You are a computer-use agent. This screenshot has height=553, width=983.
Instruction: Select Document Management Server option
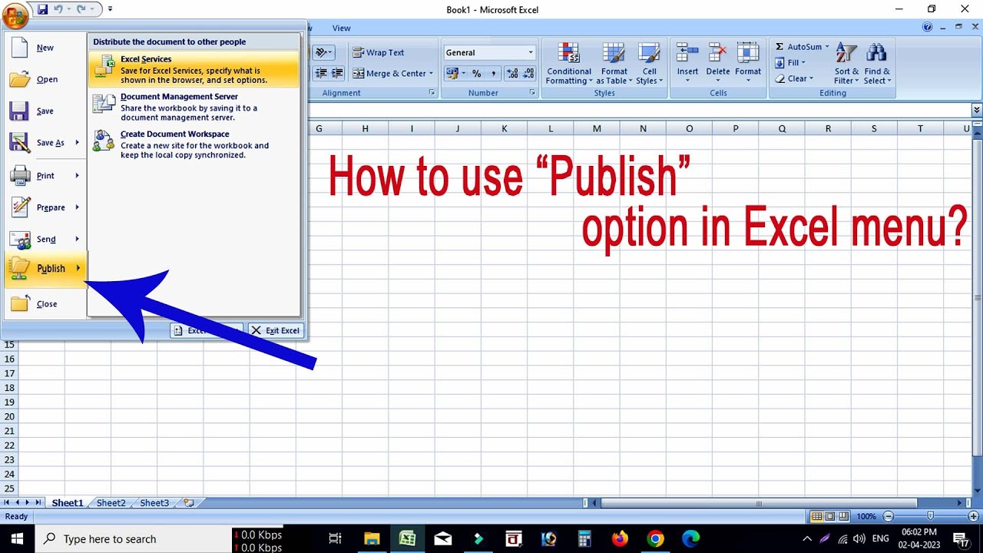tap(194, 107)
